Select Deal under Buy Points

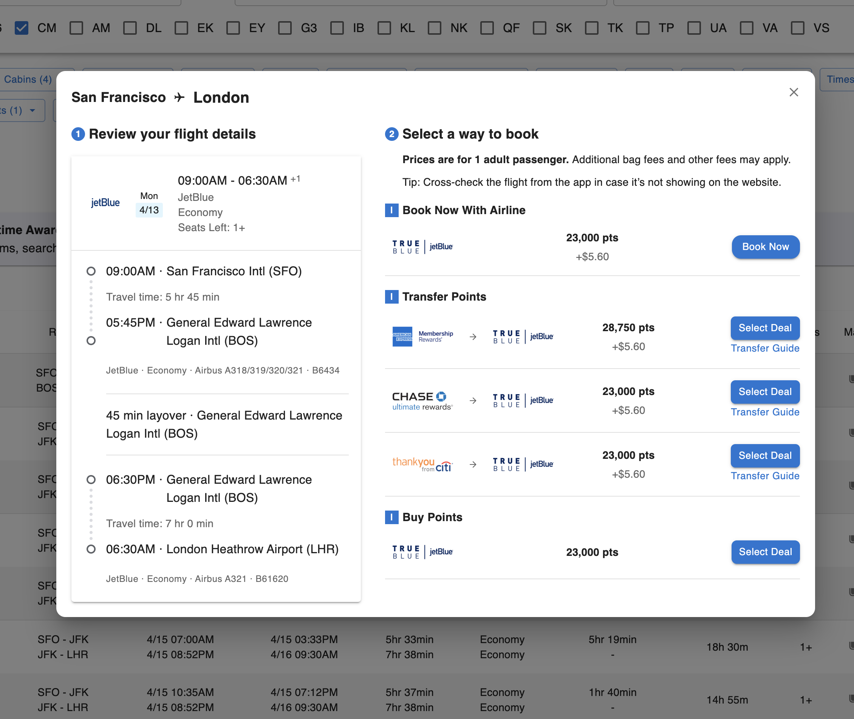click(x=766, y=552)
